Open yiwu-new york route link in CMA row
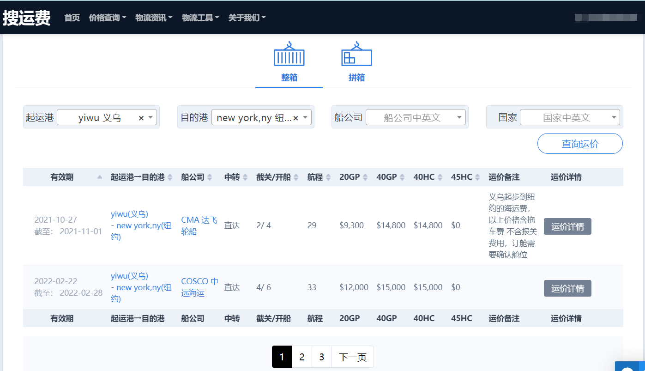Image resolution: width=645 pixels, height=371 pixels. coord(141,225)
